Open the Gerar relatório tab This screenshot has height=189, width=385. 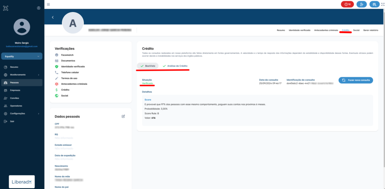[x=371, y=30]
